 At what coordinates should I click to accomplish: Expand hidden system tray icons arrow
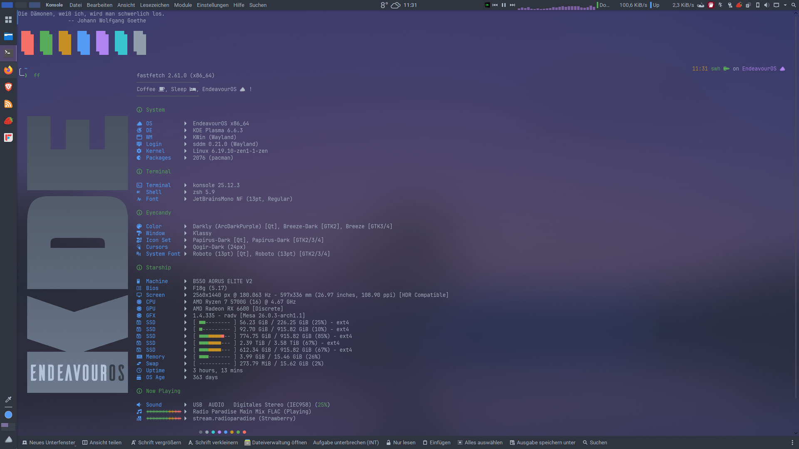click(785, 5)
